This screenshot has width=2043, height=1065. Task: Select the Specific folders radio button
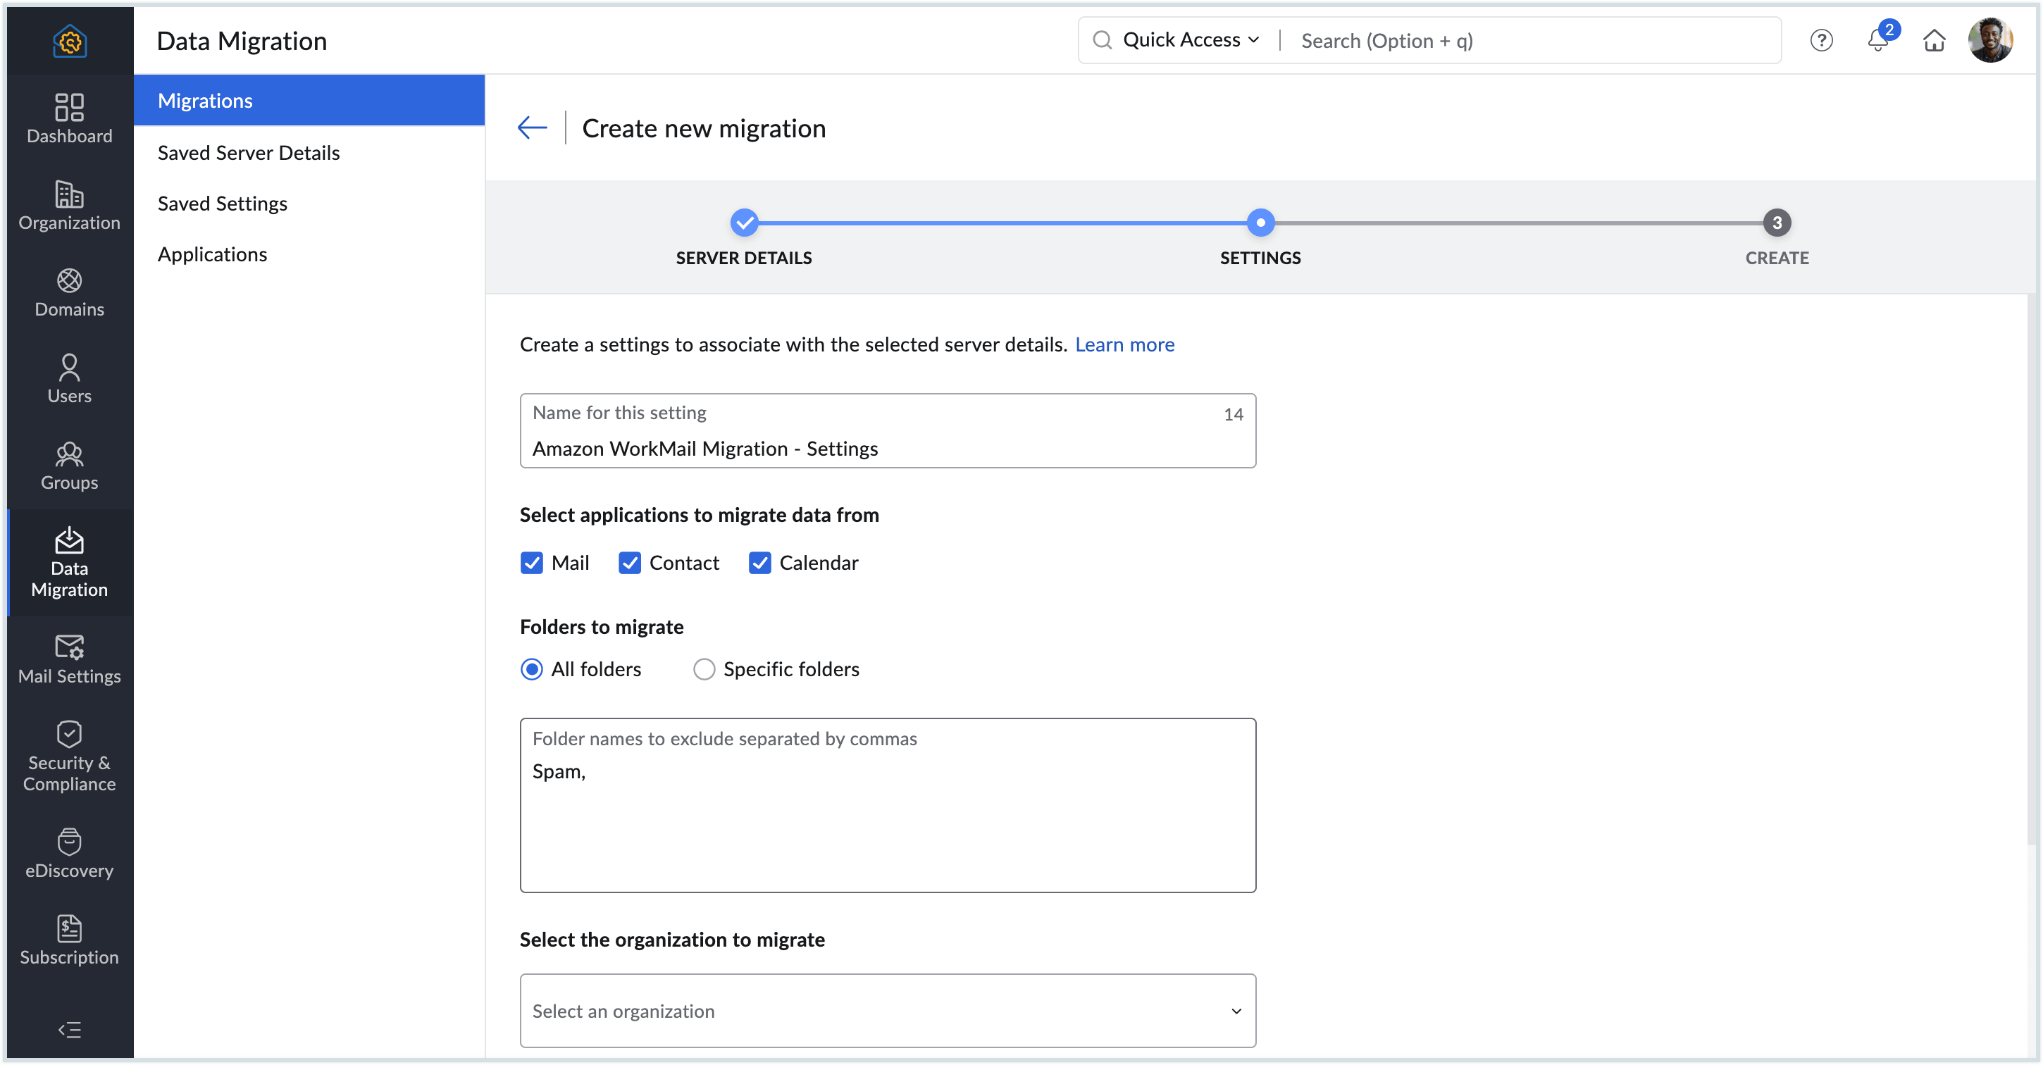click(x=704, y=668)
